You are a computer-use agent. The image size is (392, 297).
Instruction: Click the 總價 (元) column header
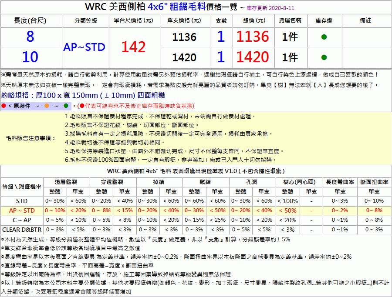click(x=254, y=20)
